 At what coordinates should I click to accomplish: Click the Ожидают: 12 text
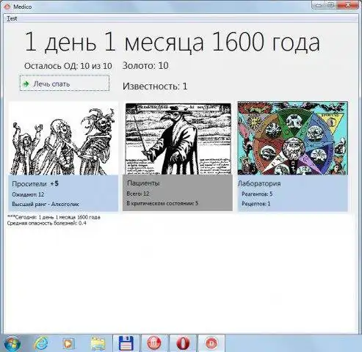point(28,194)
